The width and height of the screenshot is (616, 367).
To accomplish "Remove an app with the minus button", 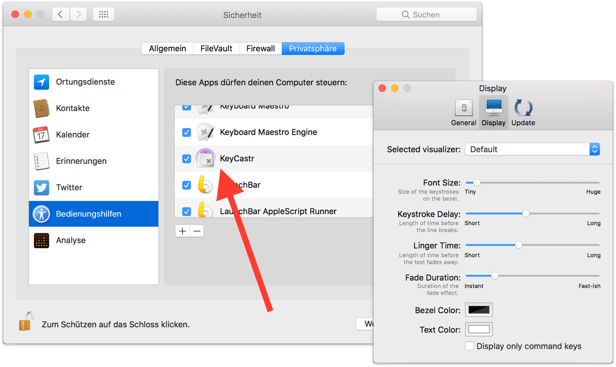I will 197,231.
